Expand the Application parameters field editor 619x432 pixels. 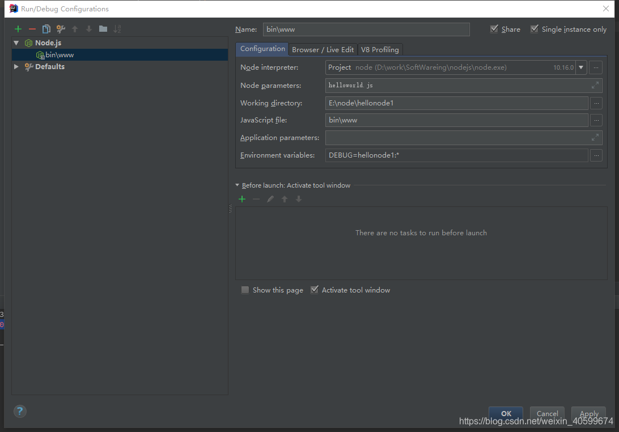click(x=595, y=137)
